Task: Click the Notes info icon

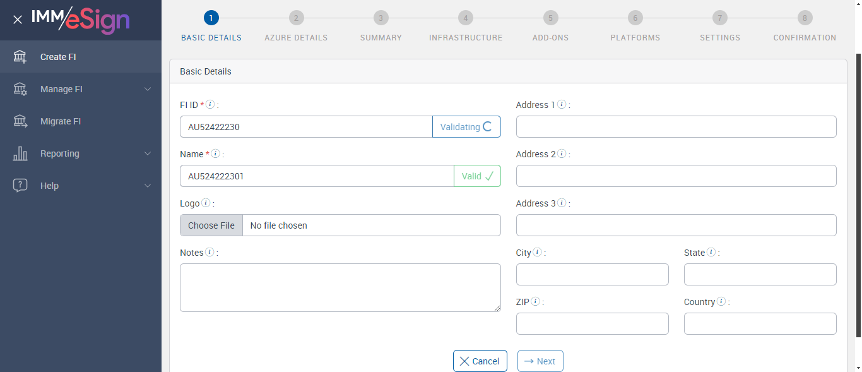Action: [x=210, y=253]
